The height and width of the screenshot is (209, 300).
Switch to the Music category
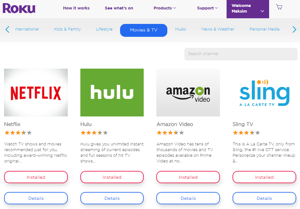pos(181,29)
